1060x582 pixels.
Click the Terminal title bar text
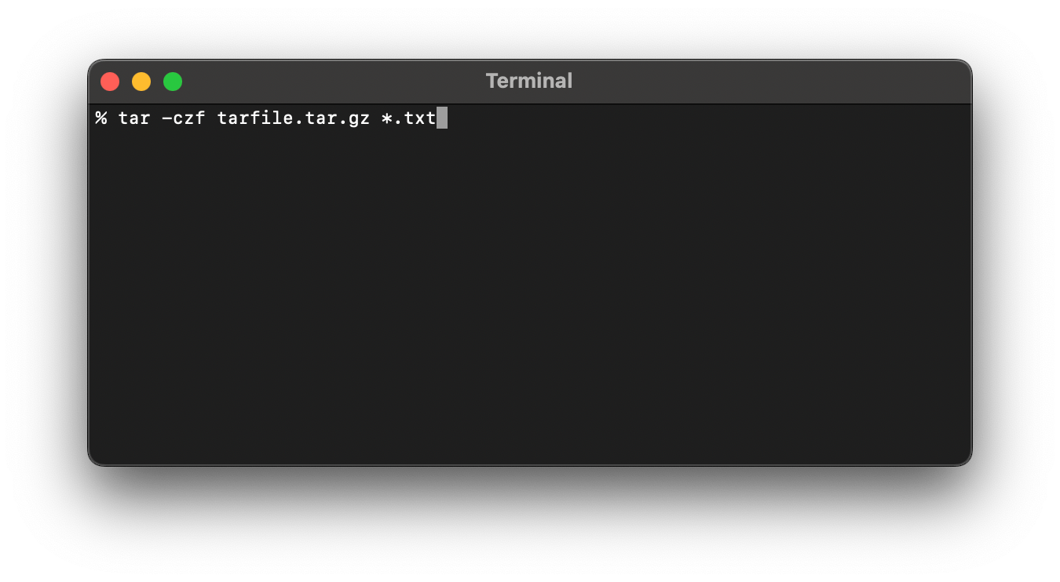528,81
